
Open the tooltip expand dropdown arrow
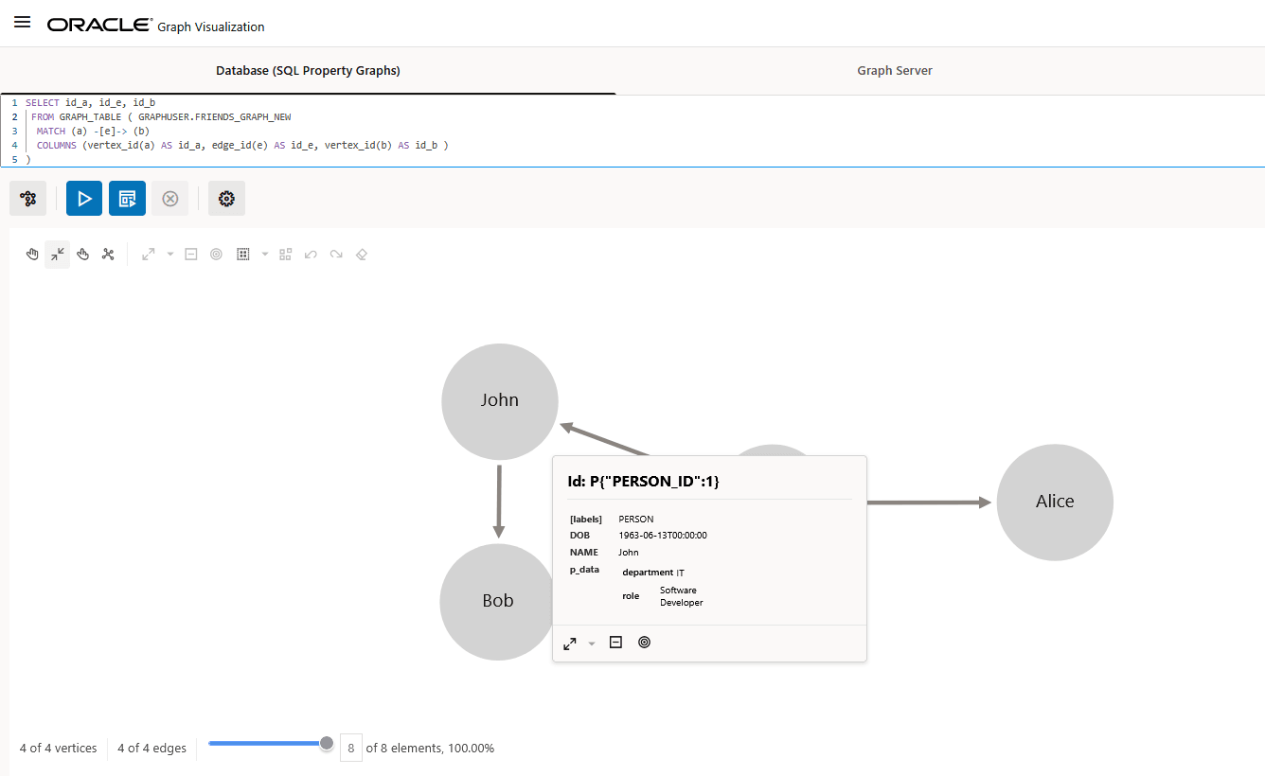pyautogui.click(x=592, y=644)
